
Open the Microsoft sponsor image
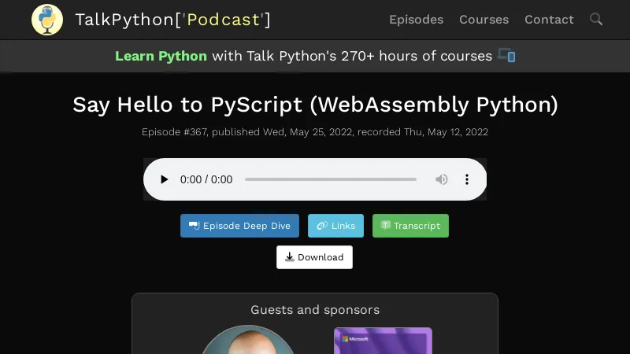click(383, 341)
